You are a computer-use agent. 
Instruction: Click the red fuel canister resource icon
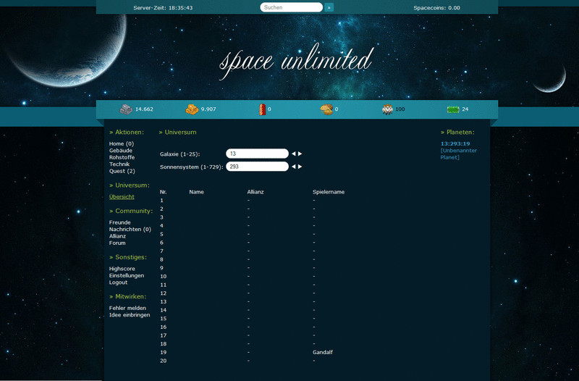coord(262,109)
